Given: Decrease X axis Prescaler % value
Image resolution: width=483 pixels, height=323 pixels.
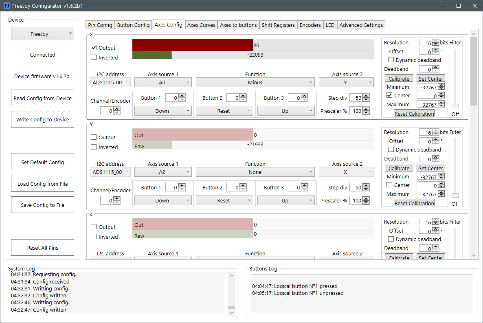Looking at the screenshot, I should pos(366,112).
